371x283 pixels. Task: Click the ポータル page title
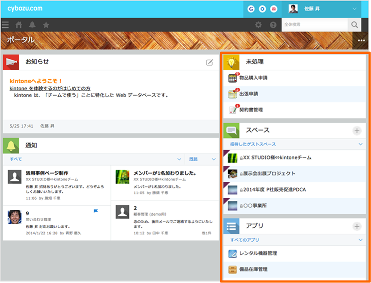point(21,40)
